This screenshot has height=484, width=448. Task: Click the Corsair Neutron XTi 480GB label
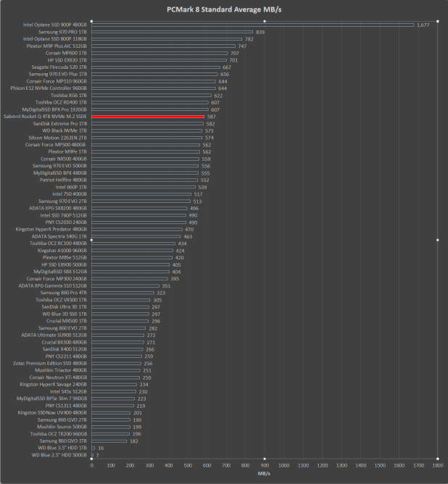coord(58,377)
